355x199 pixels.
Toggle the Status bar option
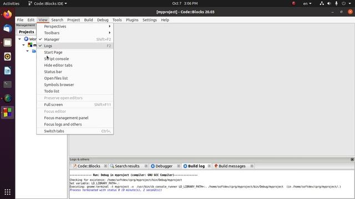75,72
